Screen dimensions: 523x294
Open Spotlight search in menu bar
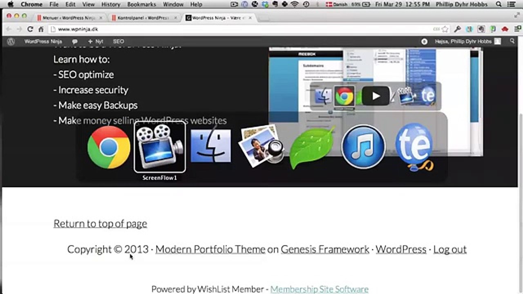click(x=498, y=4)
